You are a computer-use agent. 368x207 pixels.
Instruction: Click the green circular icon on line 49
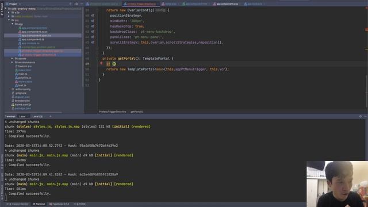click(x=114, y=64)
